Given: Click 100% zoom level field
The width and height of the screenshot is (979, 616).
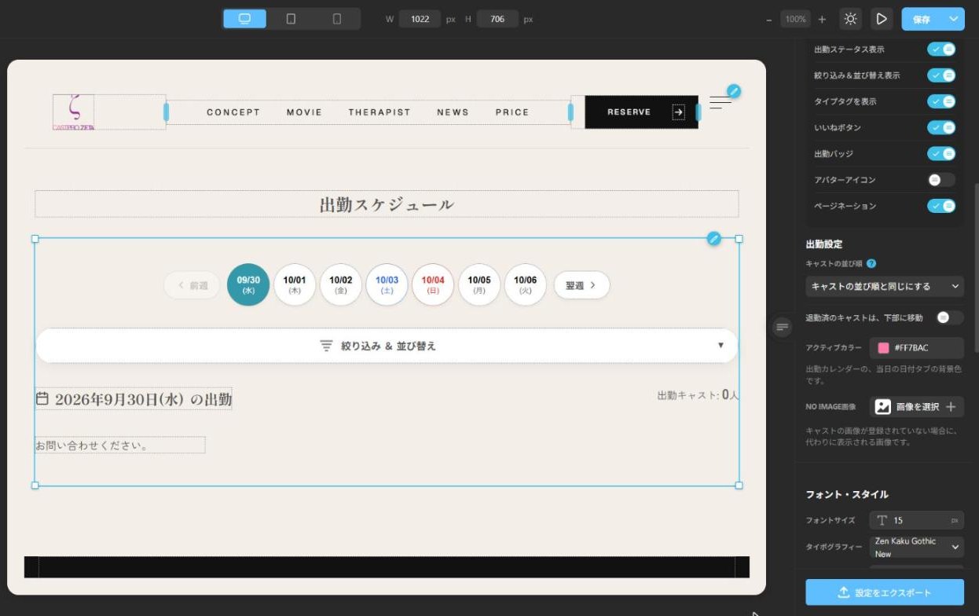Looking at the screenshot, I should click(x=796, y=19).
